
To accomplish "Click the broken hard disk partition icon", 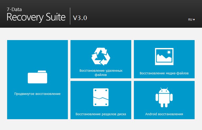I will coord(101,97).
